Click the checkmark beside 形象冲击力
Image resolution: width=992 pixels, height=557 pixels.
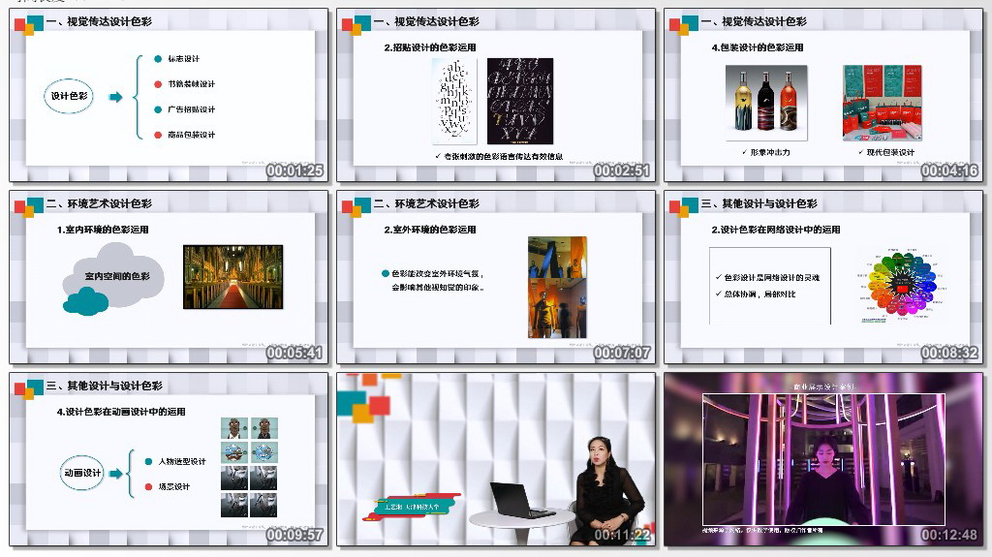[x=744, y=152]
